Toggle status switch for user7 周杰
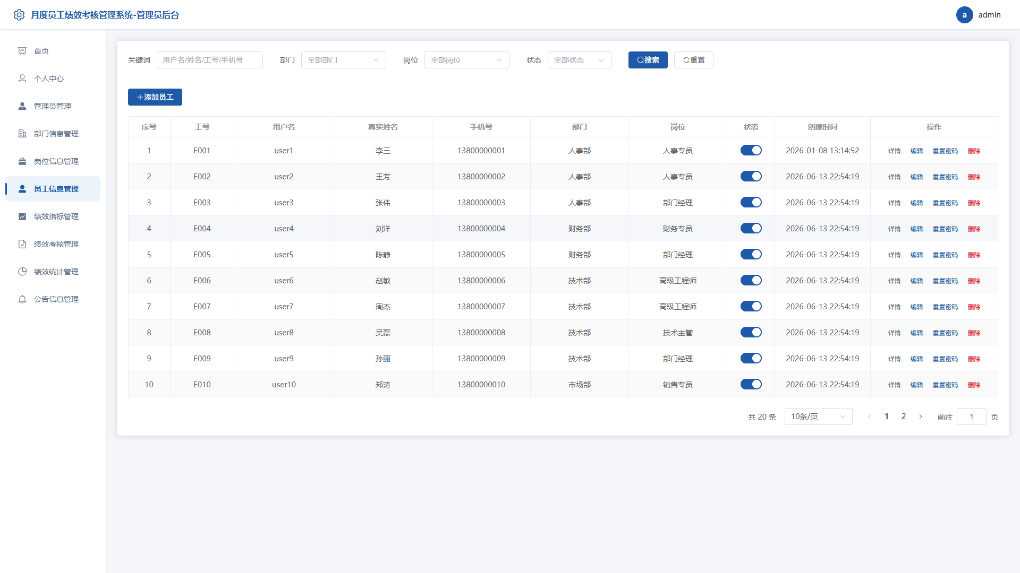Viewport: 1020px width, 573px height. 751,306
